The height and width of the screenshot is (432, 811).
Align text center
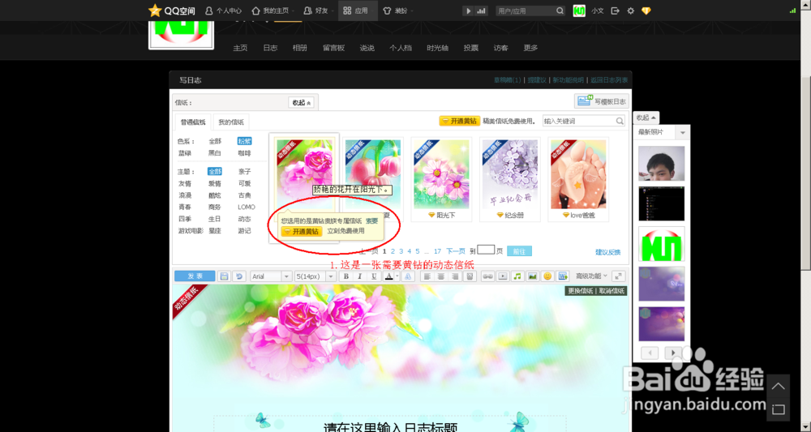point(441,276)
